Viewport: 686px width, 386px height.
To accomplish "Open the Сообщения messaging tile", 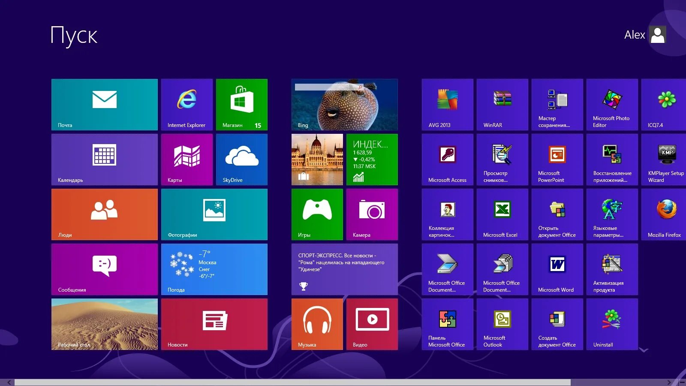I will (x=105, y=269).
